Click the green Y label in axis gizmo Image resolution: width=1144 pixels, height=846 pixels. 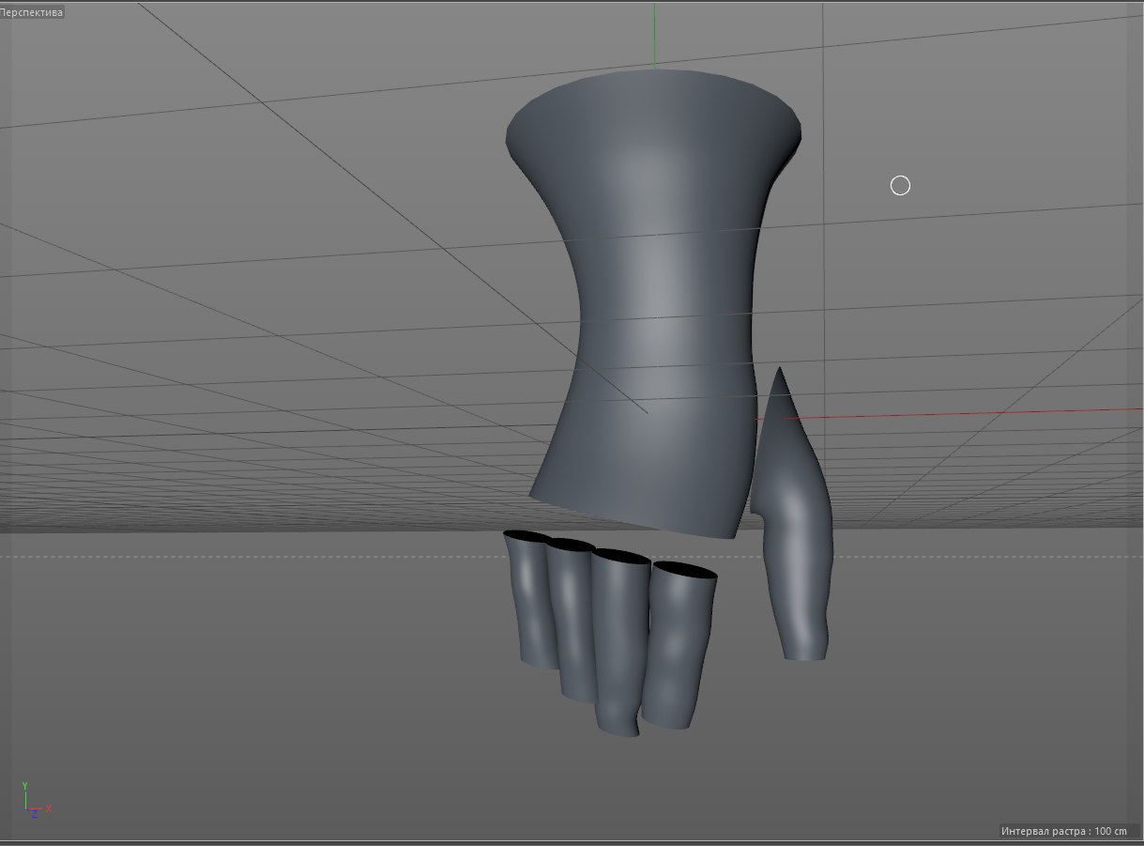pos(25,786)
